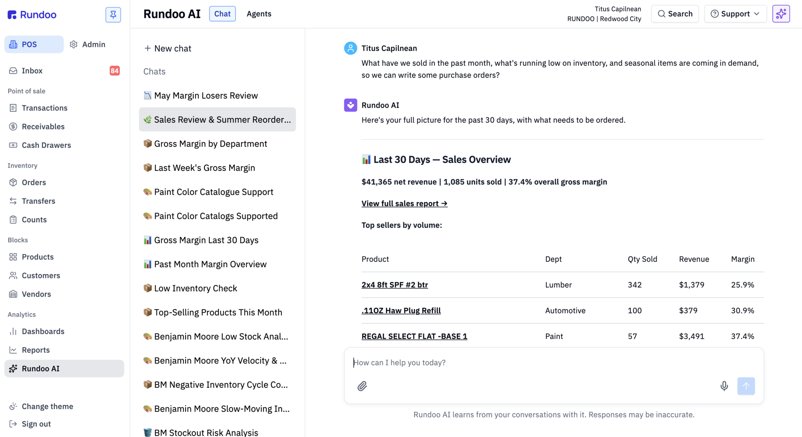Open May Margin Losers Review chat
The height and width of the screenshot is (437, 802).
217,95
